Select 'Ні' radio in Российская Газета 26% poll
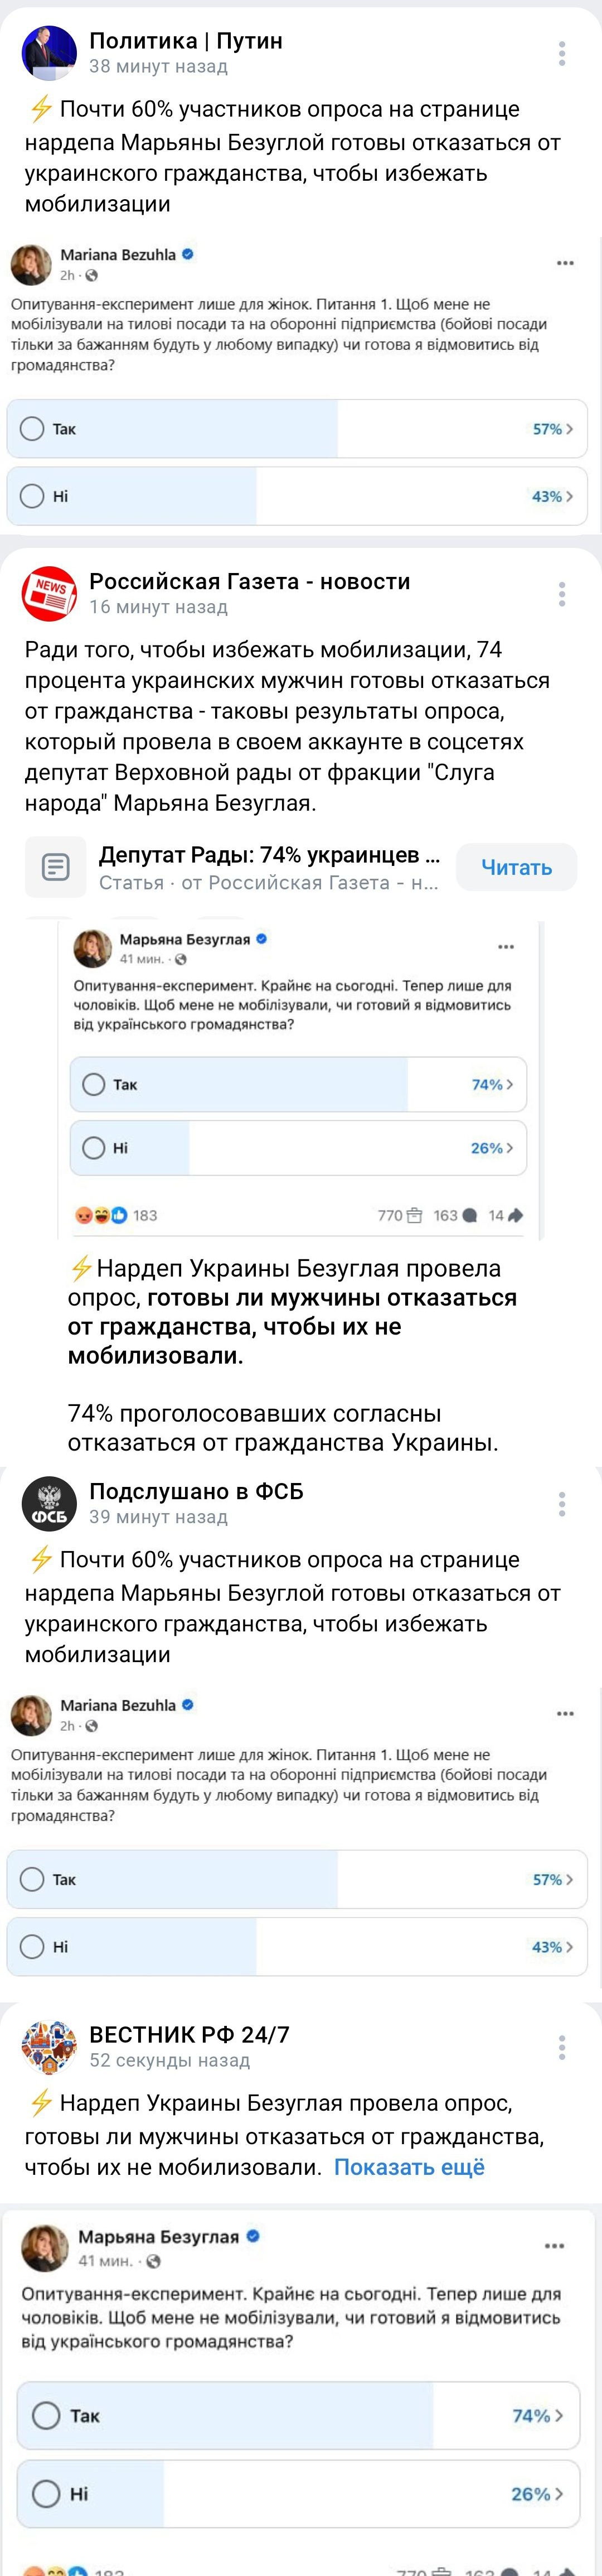 94,1148
